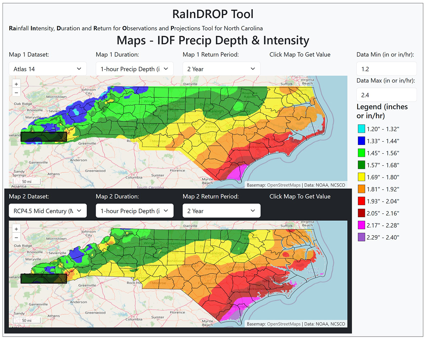Viewport: 426px width, 338px height.
Task: Zoom out on Map 2 using the minus icon
Action: click(16, 237)
